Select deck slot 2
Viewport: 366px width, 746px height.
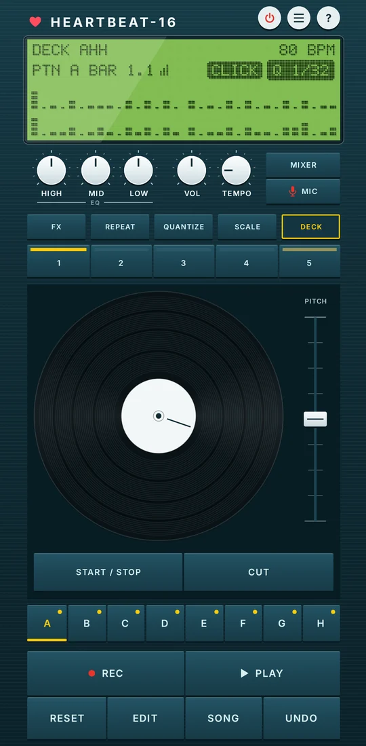(121, 261)
